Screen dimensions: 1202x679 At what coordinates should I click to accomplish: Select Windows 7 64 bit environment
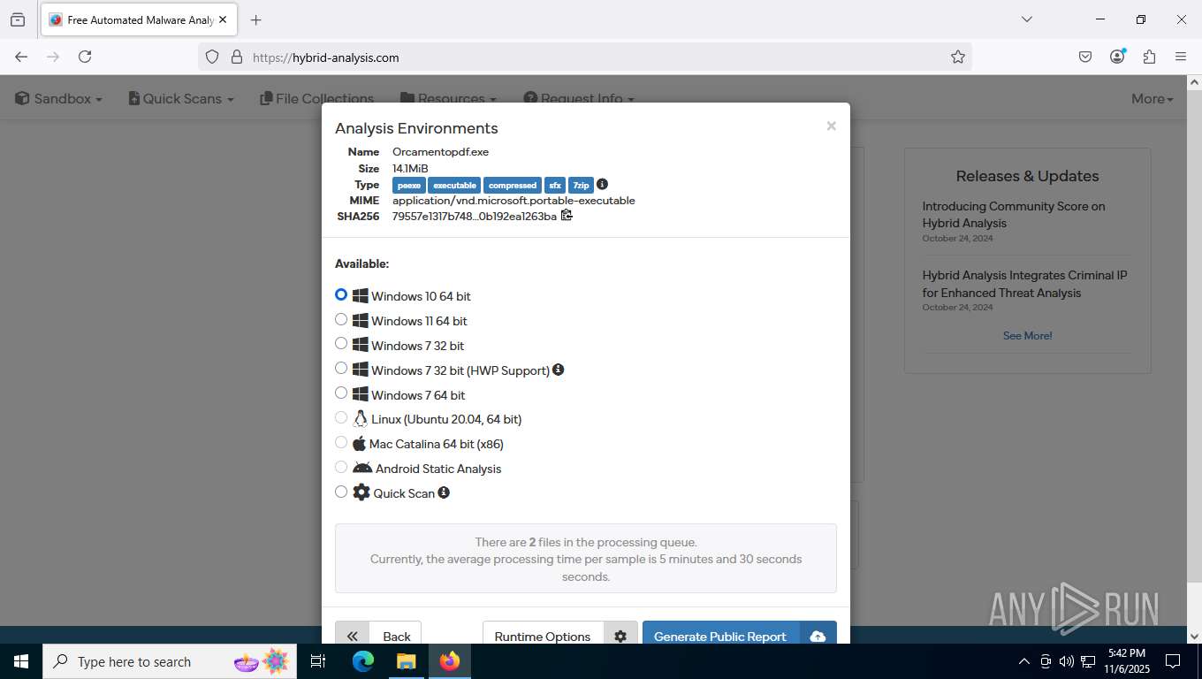click(x=341, y=393)
